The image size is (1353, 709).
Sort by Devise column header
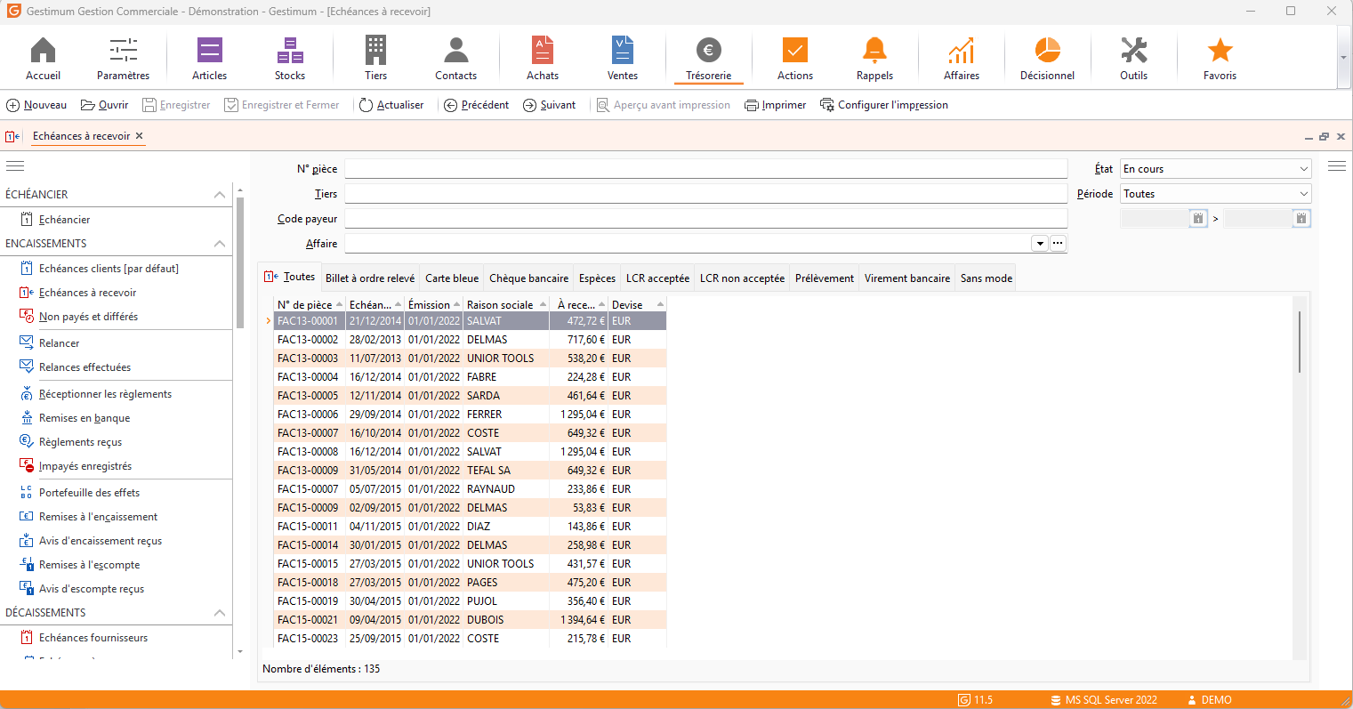[638, 304]
